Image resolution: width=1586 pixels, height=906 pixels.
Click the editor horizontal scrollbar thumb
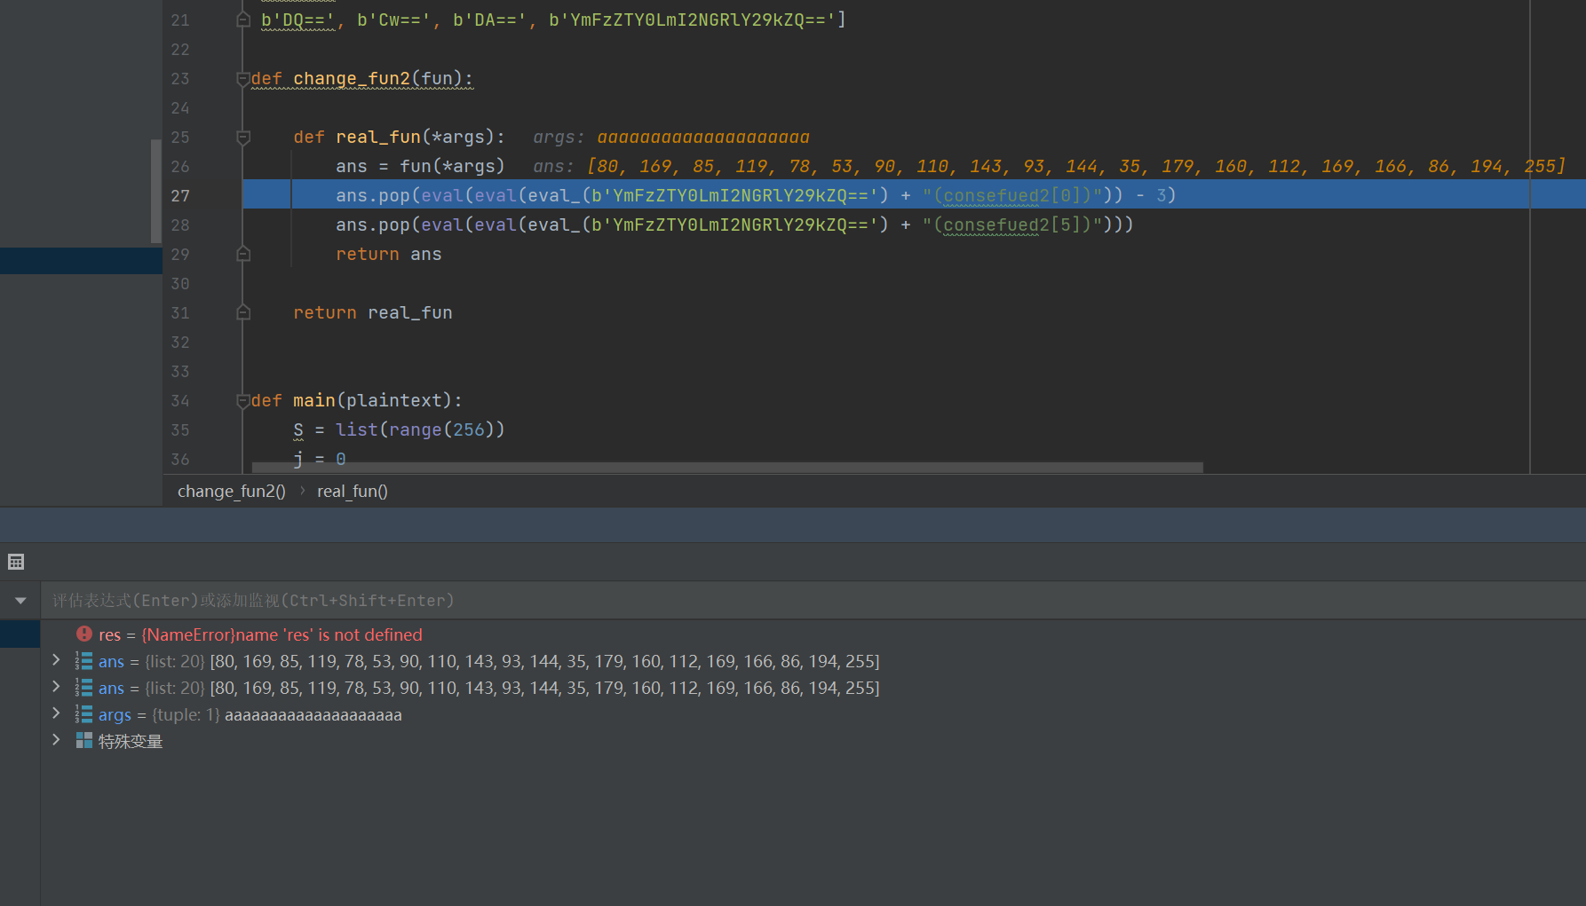(726, 468)
